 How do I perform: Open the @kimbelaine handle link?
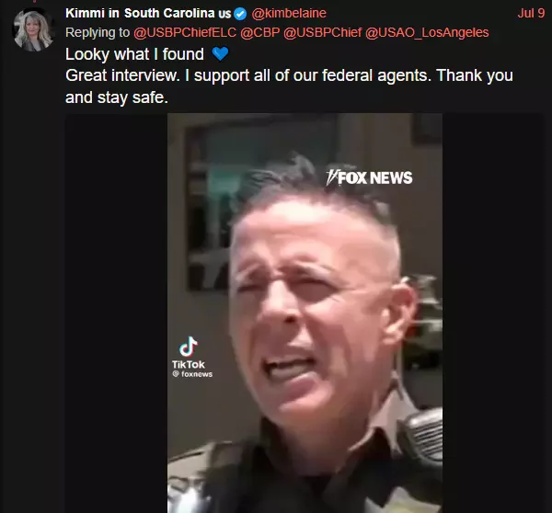click(x=289, y=14)
